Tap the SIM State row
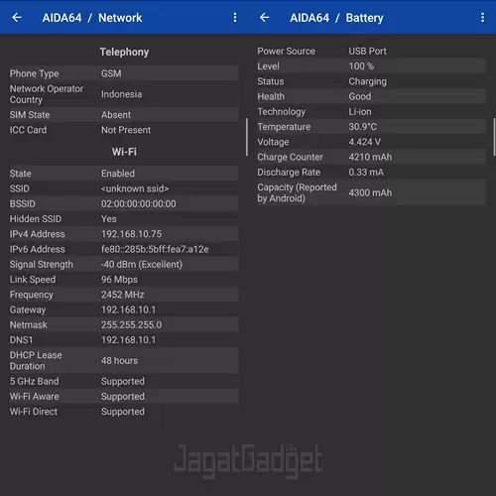 pos(124,115)
